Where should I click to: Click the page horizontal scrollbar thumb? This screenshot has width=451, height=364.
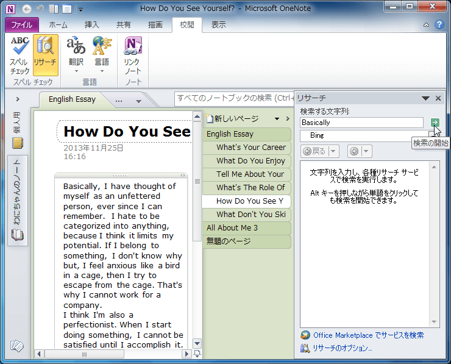pos(84,354)
